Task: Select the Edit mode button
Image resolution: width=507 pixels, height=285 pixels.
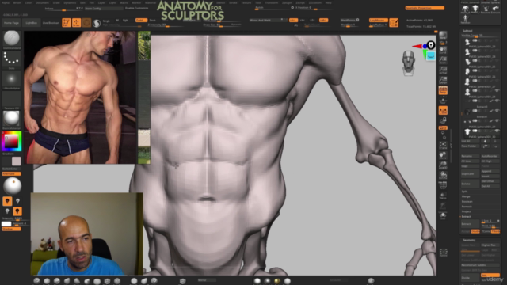Action: [x=67, y=23]
